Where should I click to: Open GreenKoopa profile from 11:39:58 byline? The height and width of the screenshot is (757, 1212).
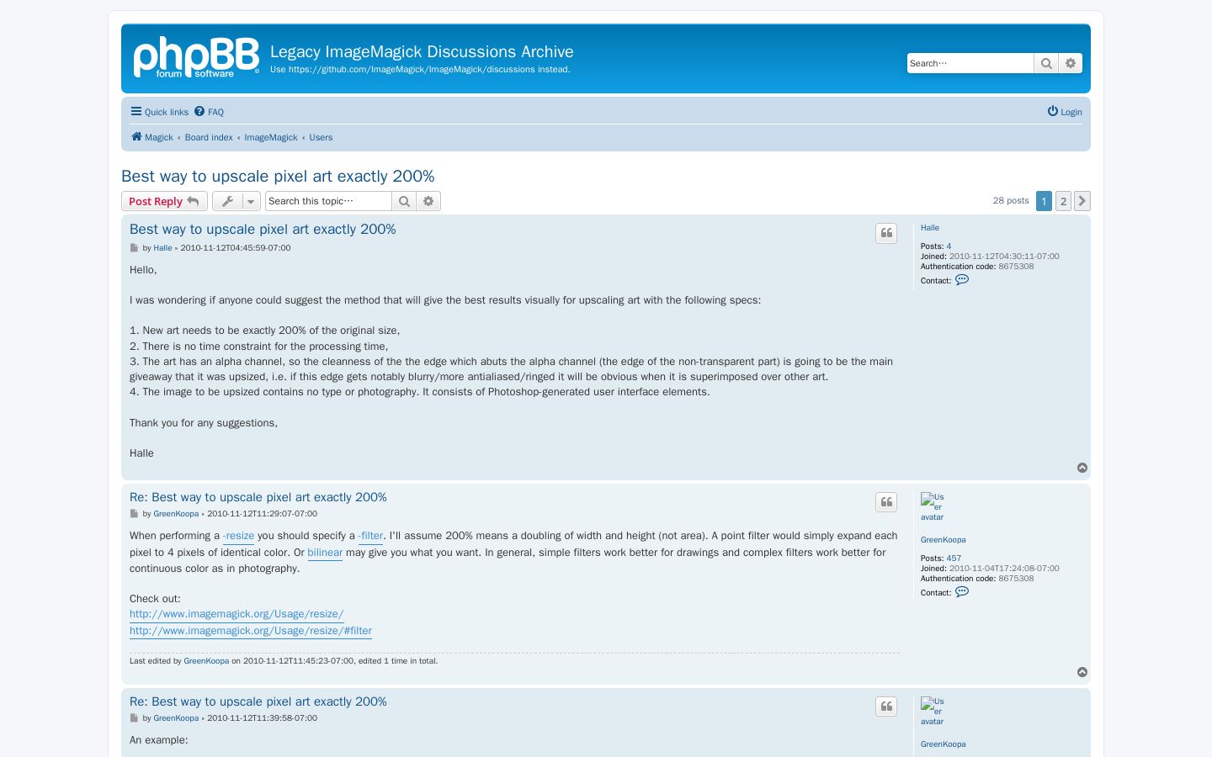click(176, 718)
